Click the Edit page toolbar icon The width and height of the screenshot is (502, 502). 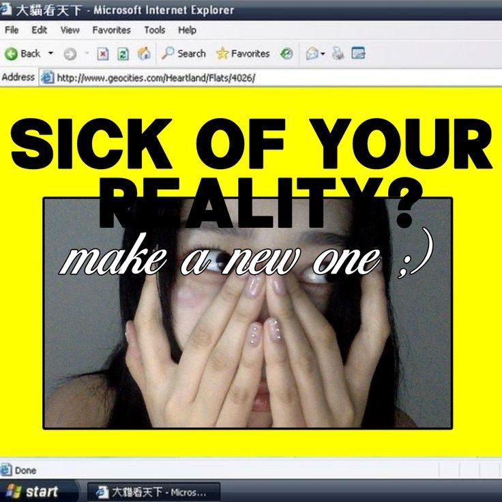click(x=358, y=53)
